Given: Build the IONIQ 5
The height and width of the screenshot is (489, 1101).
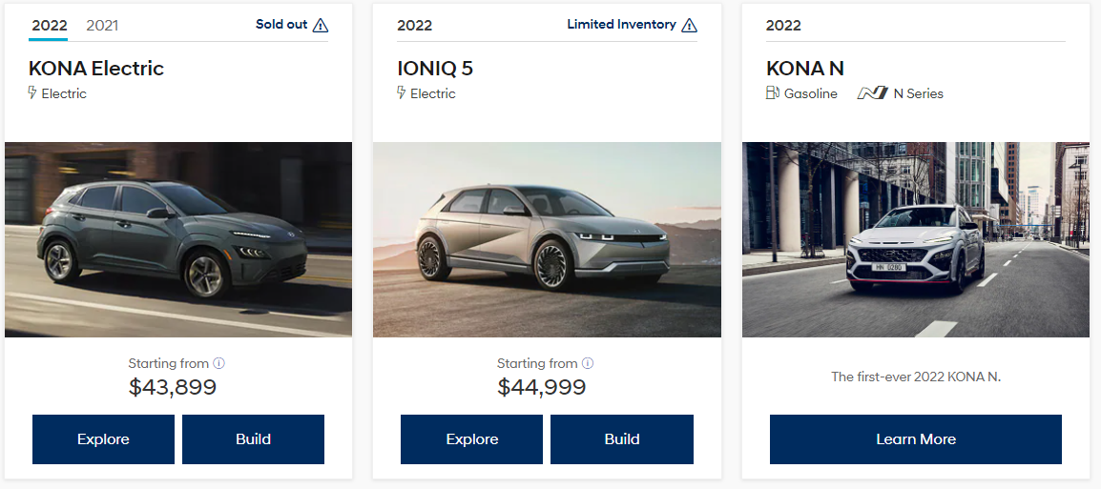Looking at the screenshot, I should pos(622,439).
